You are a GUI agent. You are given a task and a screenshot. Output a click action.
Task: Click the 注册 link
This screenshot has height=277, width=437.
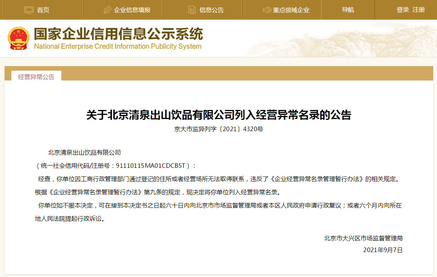coord(418,10)
